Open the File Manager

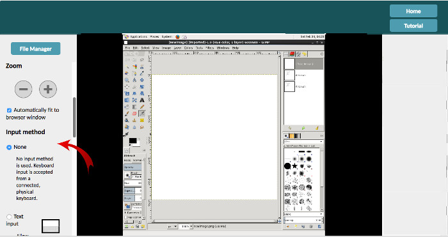35,49
